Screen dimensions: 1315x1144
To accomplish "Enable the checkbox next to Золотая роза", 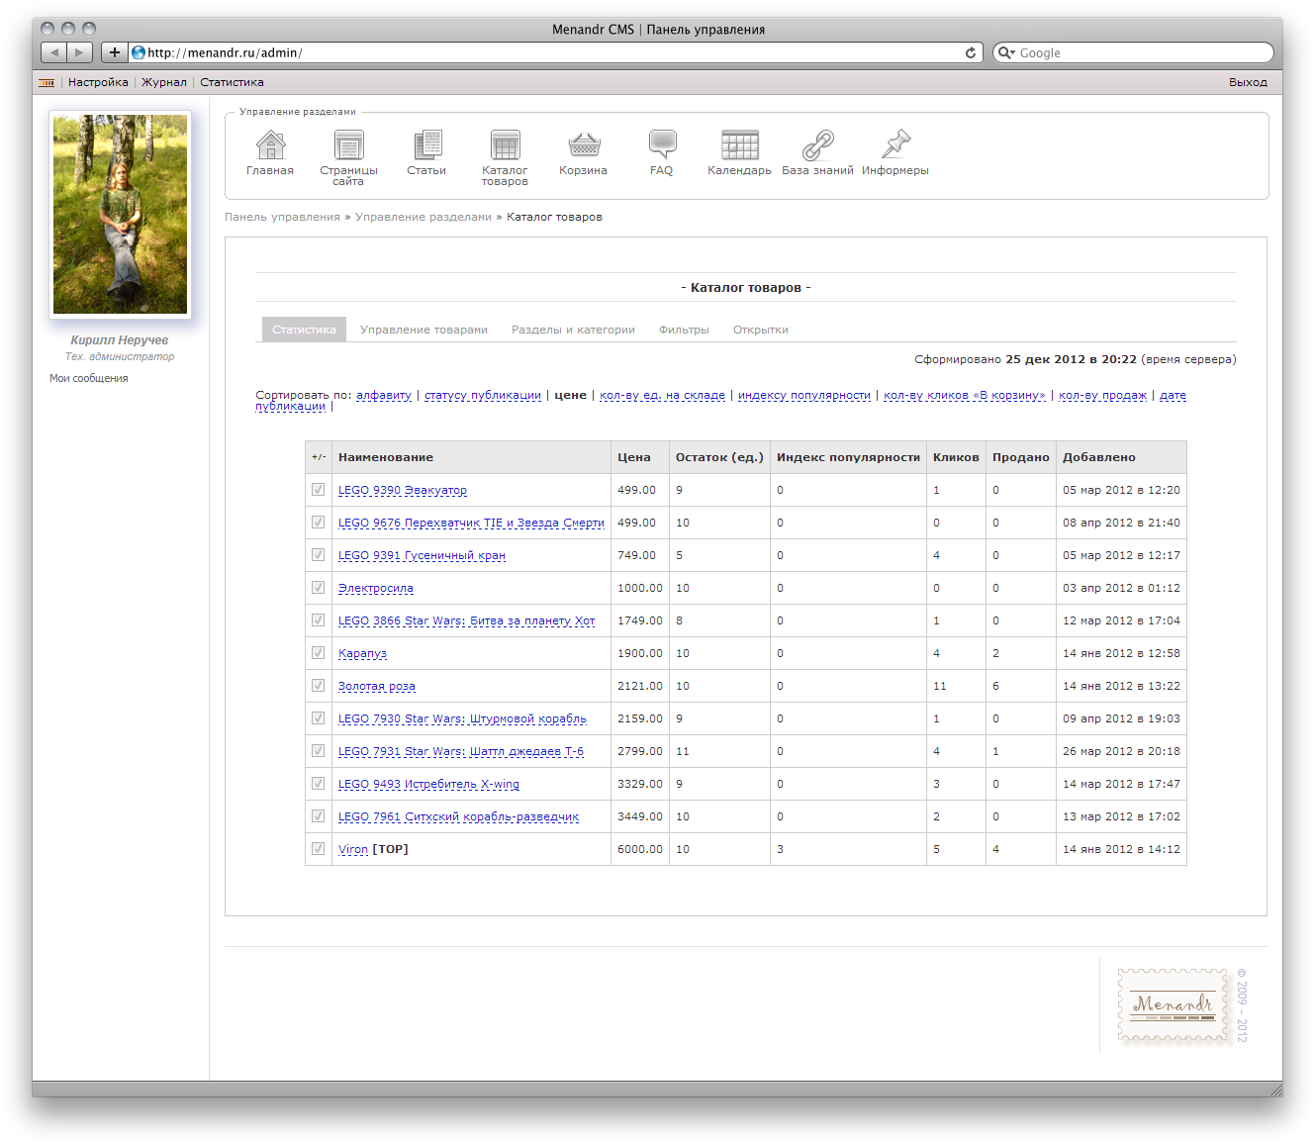I will [318, 685].
